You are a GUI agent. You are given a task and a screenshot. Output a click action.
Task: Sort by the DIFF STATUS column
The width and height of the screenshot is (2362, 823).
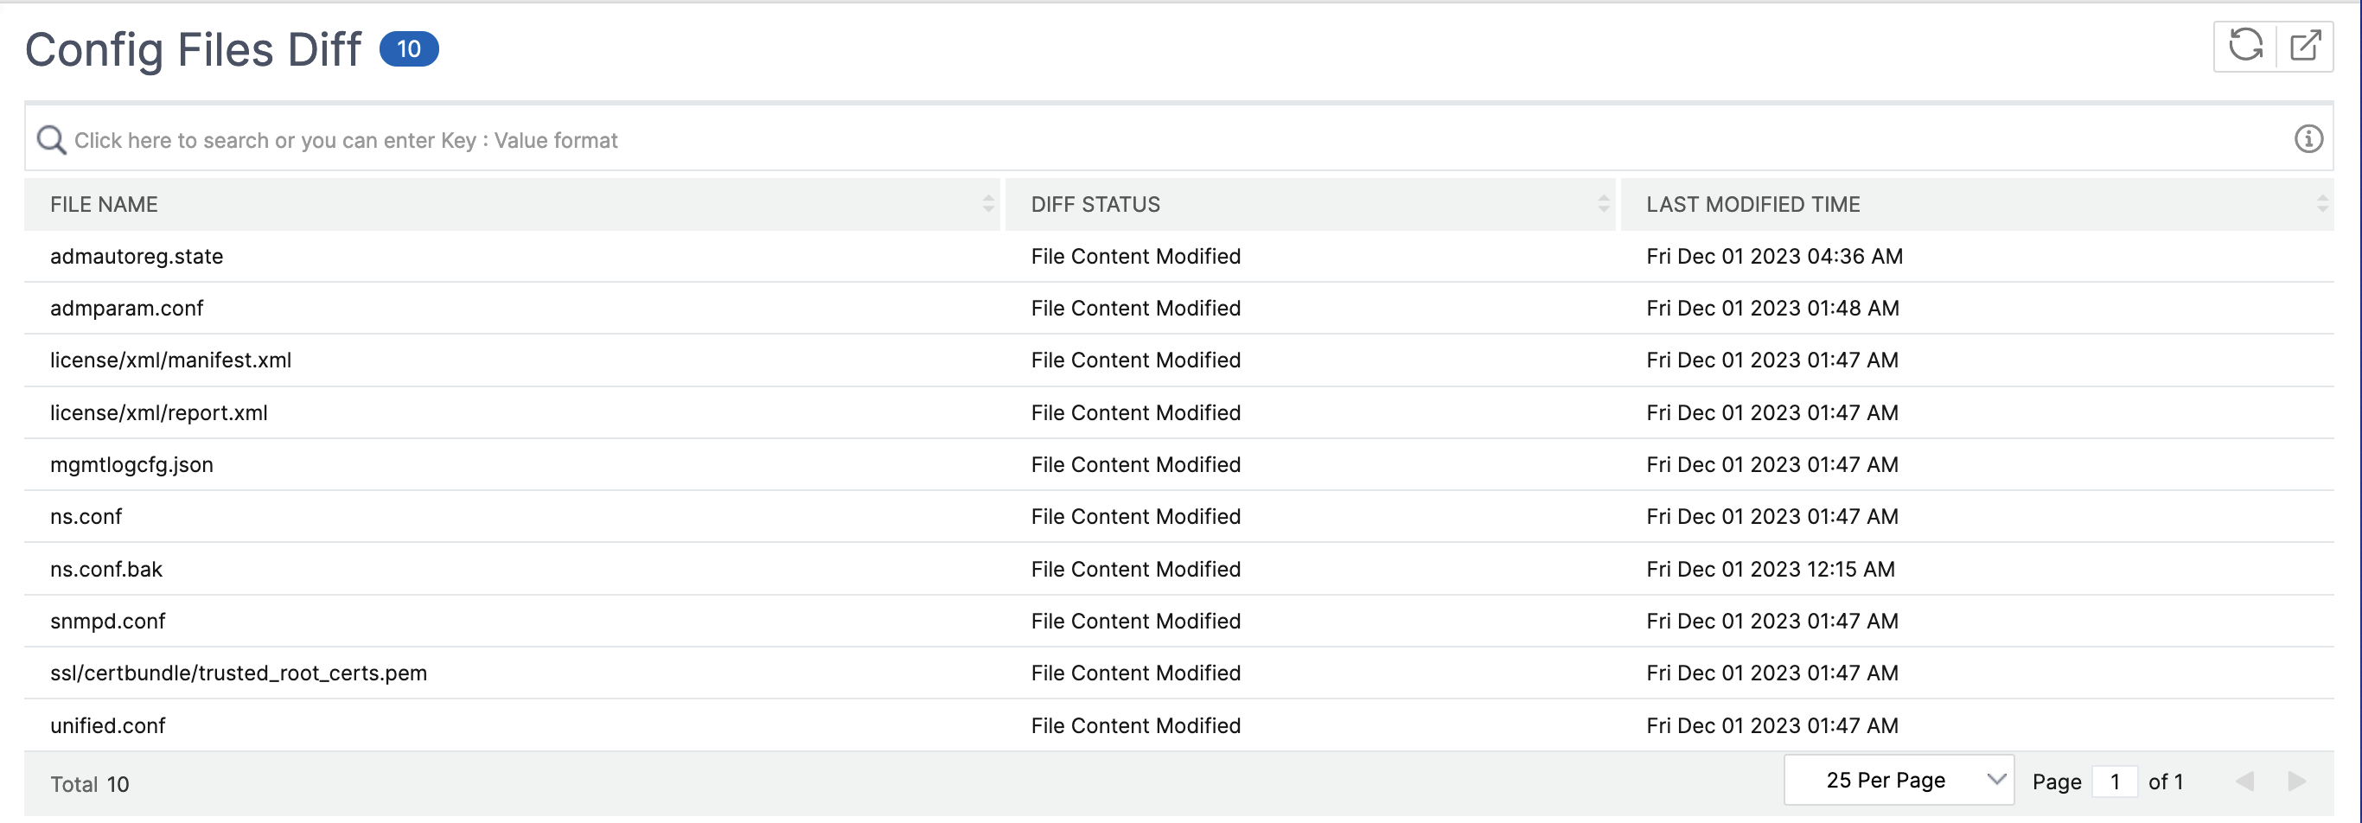coord(1603,204)
